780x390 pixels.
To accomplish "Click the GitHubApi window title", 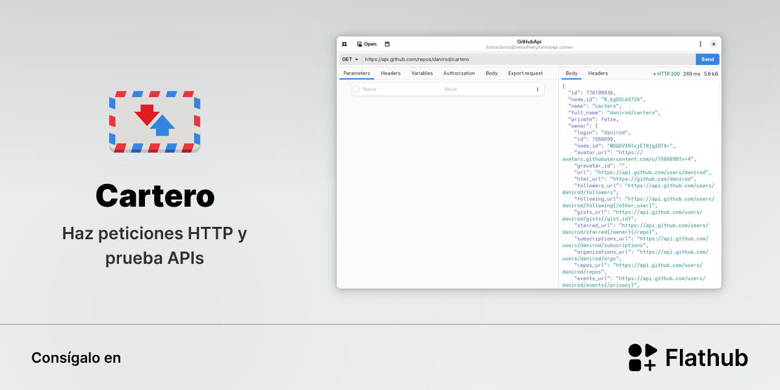I will (x=529, y=42).
